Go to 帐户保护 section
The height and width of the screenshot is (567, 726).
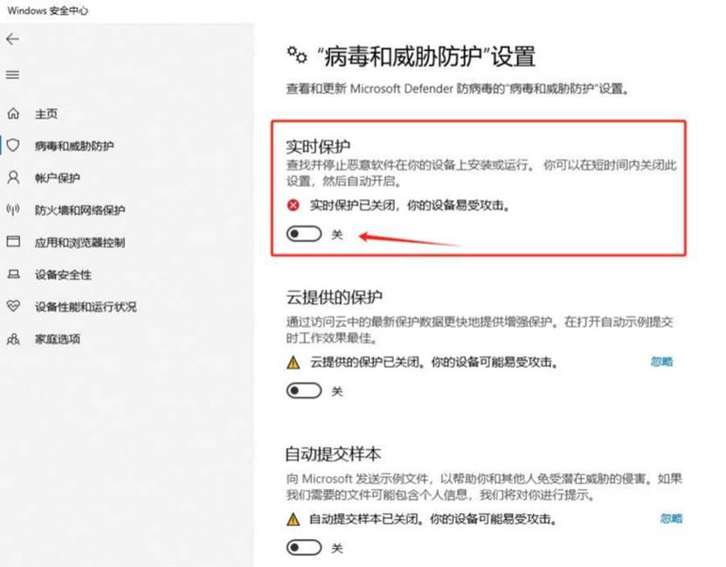tap(58, 178)
